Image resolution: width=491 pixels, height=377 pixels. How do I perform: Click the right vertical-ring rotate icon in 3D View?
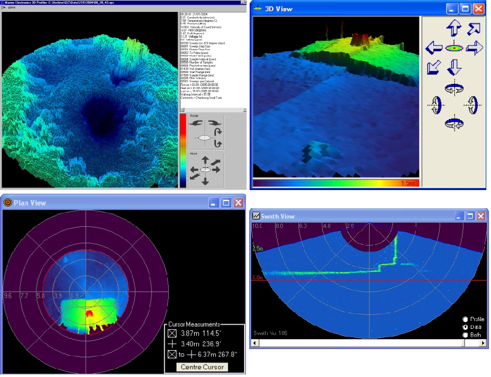472,105
